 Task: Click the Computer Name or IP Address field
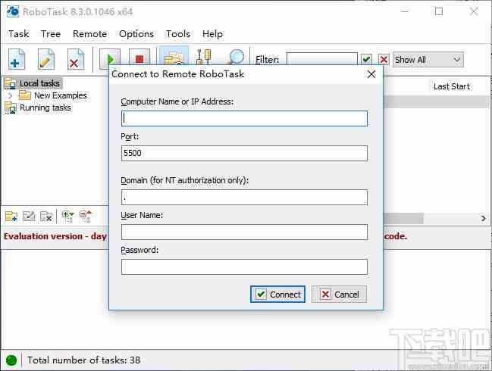pos(244,118)
